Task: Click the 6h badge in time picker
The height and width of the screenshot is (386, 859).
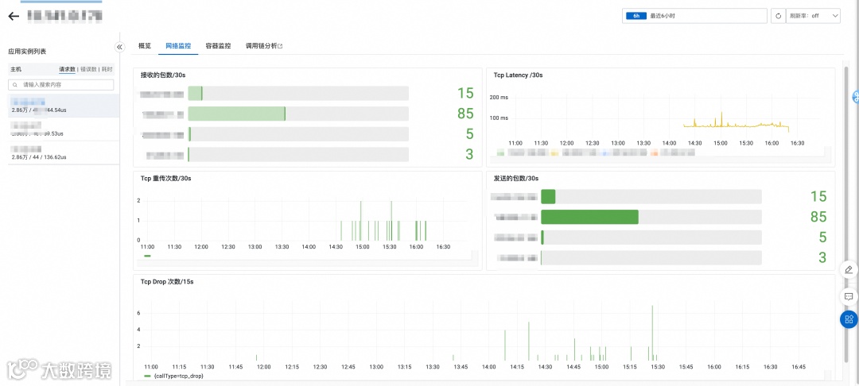Action: 636,16
